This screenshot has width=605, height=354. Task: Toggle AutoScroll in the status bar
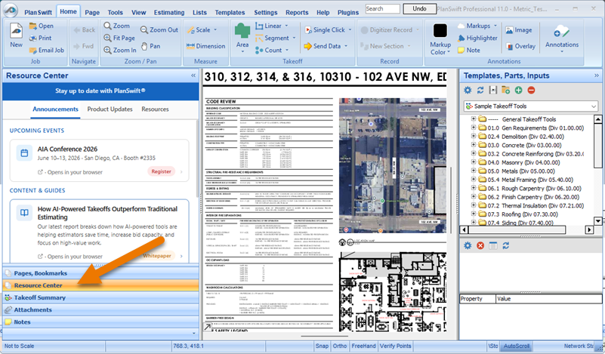coord(517,346)
